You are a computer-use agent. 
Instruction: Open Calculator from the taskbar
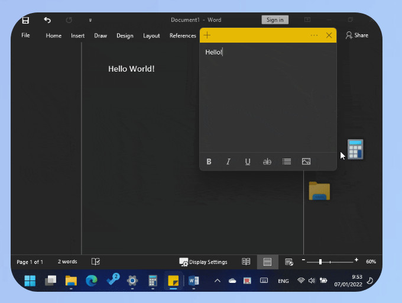[153, 281]
